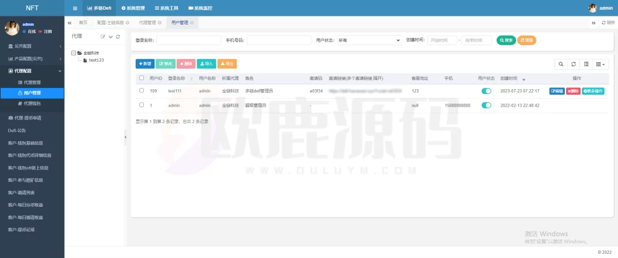Open Defi-公告 in the sidebar

click(x=32, y=130)
